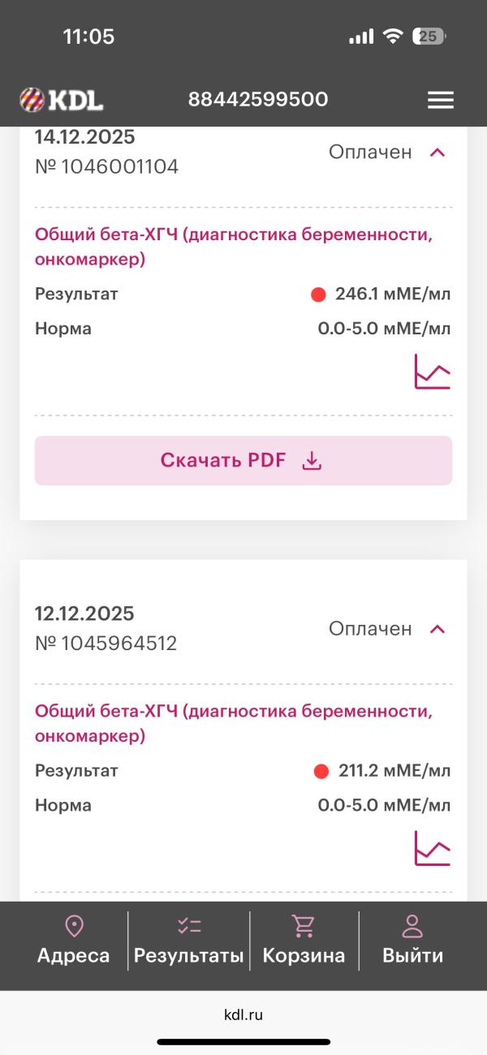Open trend chart for 211.2 мМЕ/мл result
Image resolution: width=487 pixels, height=1055 pixels.
click(x=432, y=848)
